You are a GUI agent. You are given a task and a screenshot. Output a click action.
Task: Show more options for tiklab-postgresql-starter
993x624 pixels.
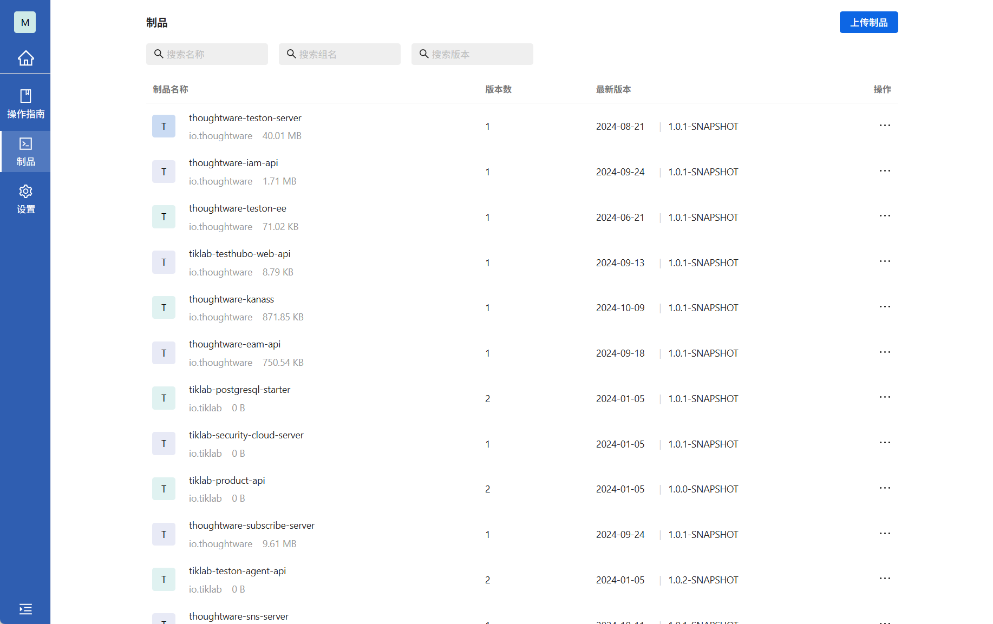tap(885, 397)
